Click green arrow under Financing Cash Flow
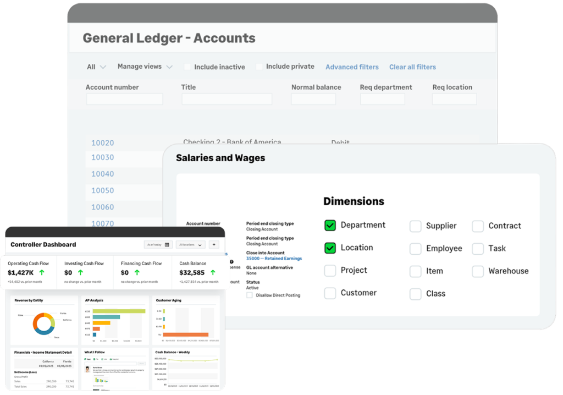Viewport: 563px width, 395px height. tap(137, 272)
